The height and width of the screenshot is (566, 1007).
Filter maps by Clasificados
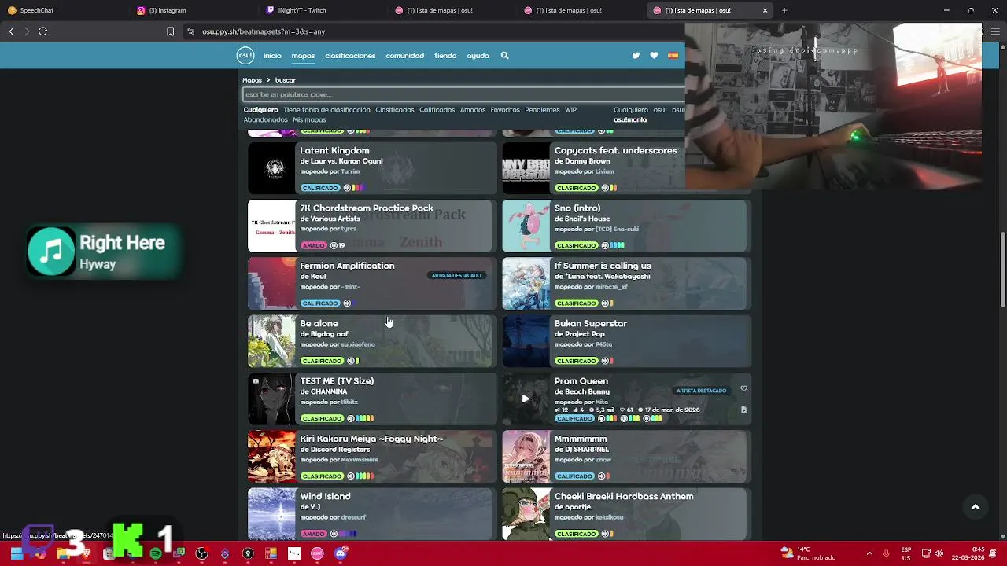pyautogui.click(x=394, y=110)
